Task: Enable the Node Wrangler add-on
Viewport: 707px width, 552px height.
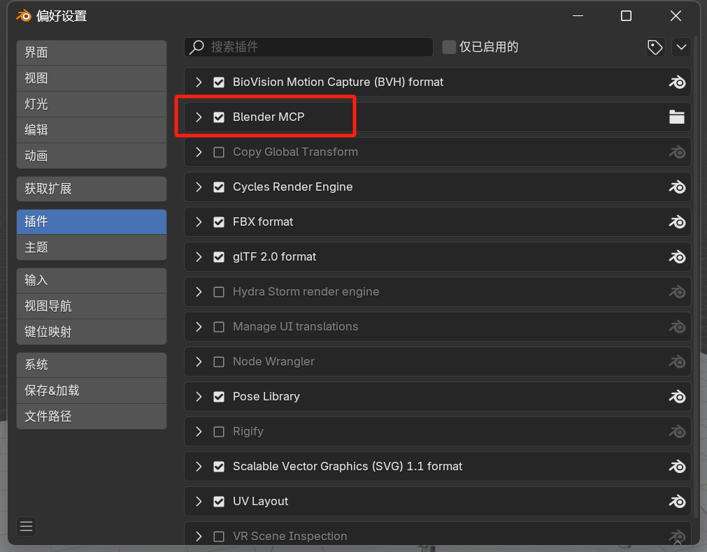Action: 219,361
